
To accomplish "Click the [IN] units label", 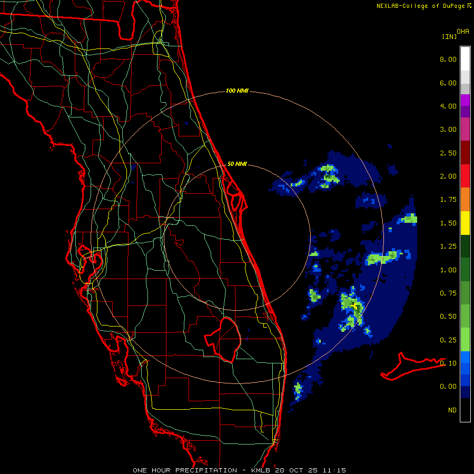I will pyautogui.click(x=449, y=36).
